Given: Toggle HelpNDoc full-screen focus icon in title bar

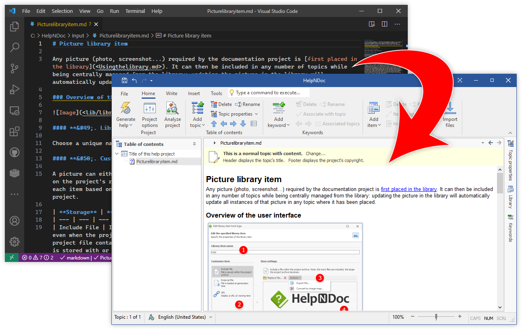Looking at the screenshot, I should (x=459, y=80).
